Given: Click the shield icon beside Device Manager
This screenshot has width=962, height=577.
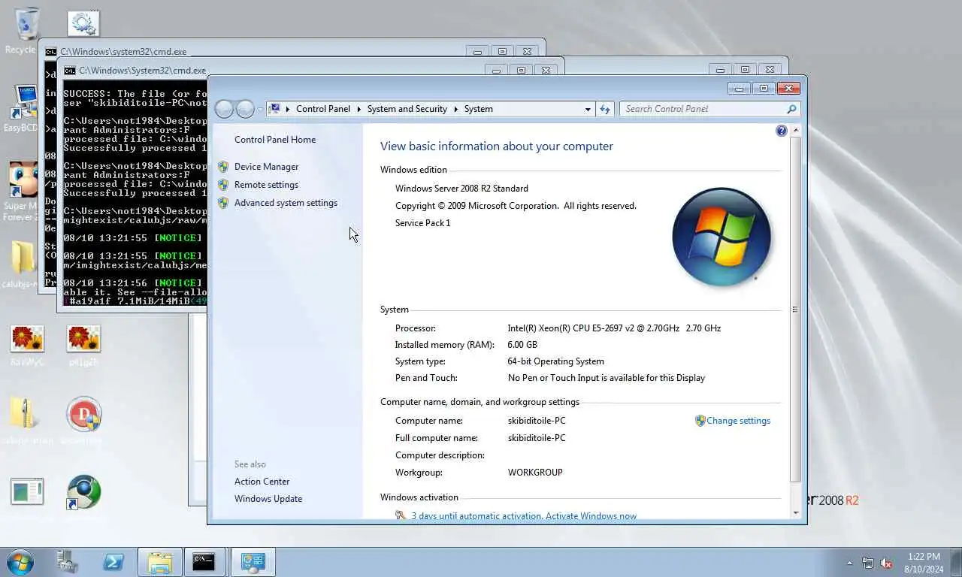Looking at the screenshot, I should click(x=223, y=167).
